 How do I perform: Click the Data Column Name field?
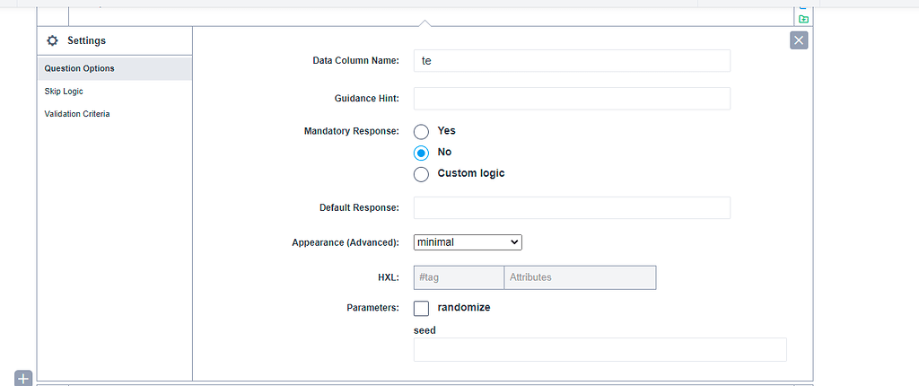click(x=572, y=60)
